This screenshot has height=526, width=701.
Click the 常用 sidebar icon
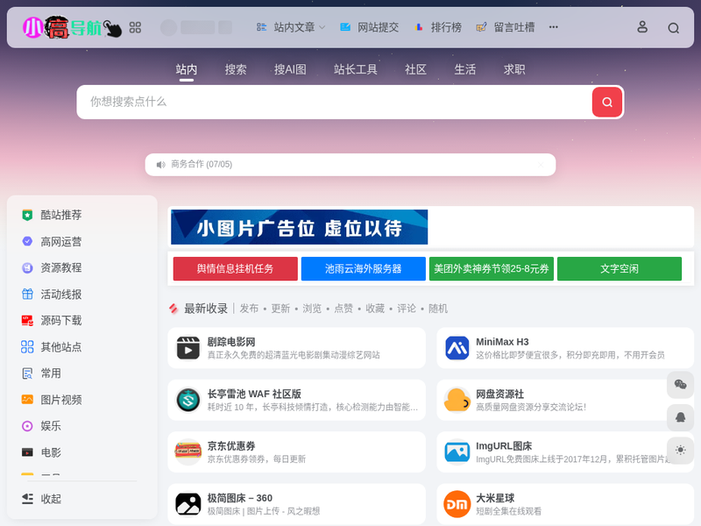pyautogui.click(x=27, y=373)
